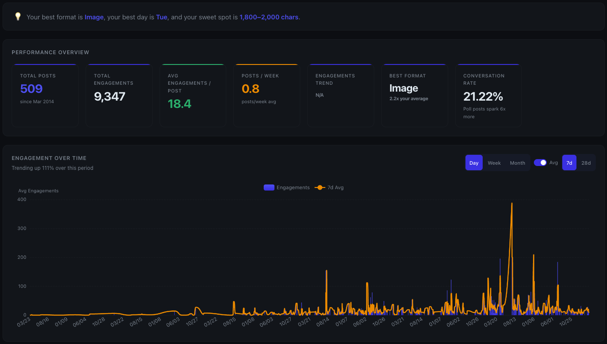Select the Day view tab
Viewport: 607px width, 344px height.
point(474,163)
